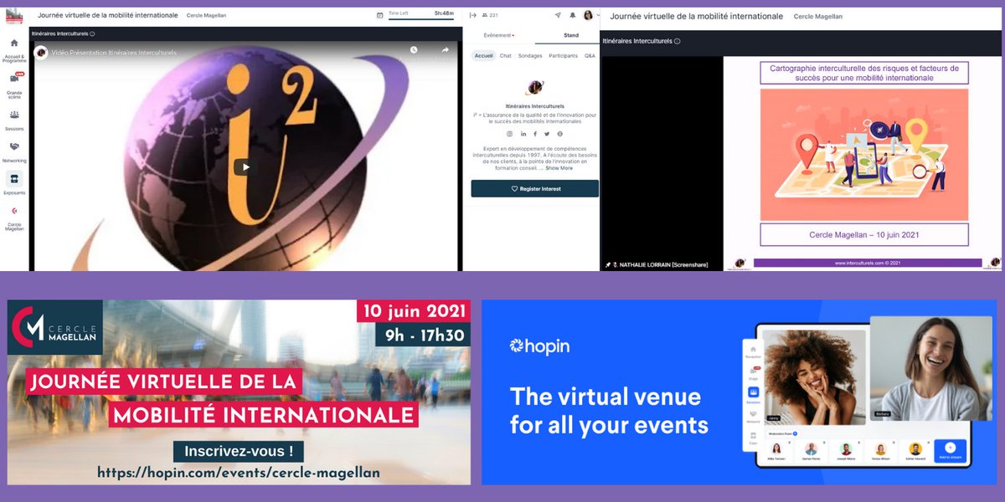1005x502 pixels.
Task: Open video title Vidéo Présentation Itinéraires Interculturels
Action: (x=114, y=53)
